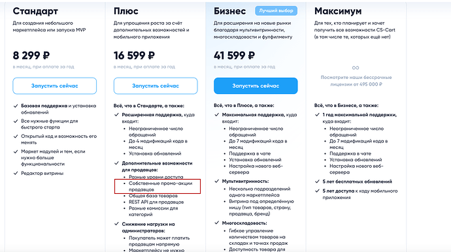This screenshot has width=451, height=252.
Task: Click checkmark next to Расширенная поддержка
Action: point(116,115)
